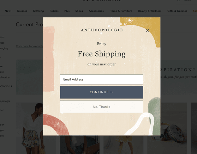
Task: Click the Email Address input field
Action: click(102, 79)
